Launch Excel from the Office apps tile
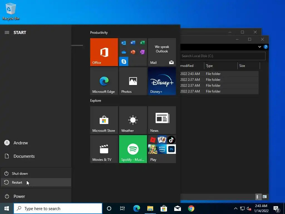This screenshot has width=285, height=214. (x=142, y=43)
